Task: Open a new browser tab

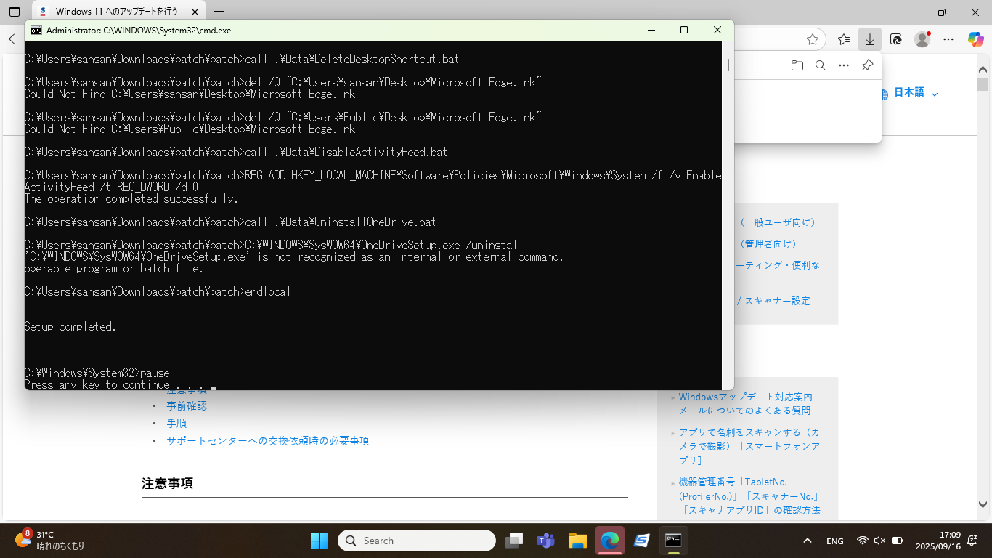Action: click(219, 12)
